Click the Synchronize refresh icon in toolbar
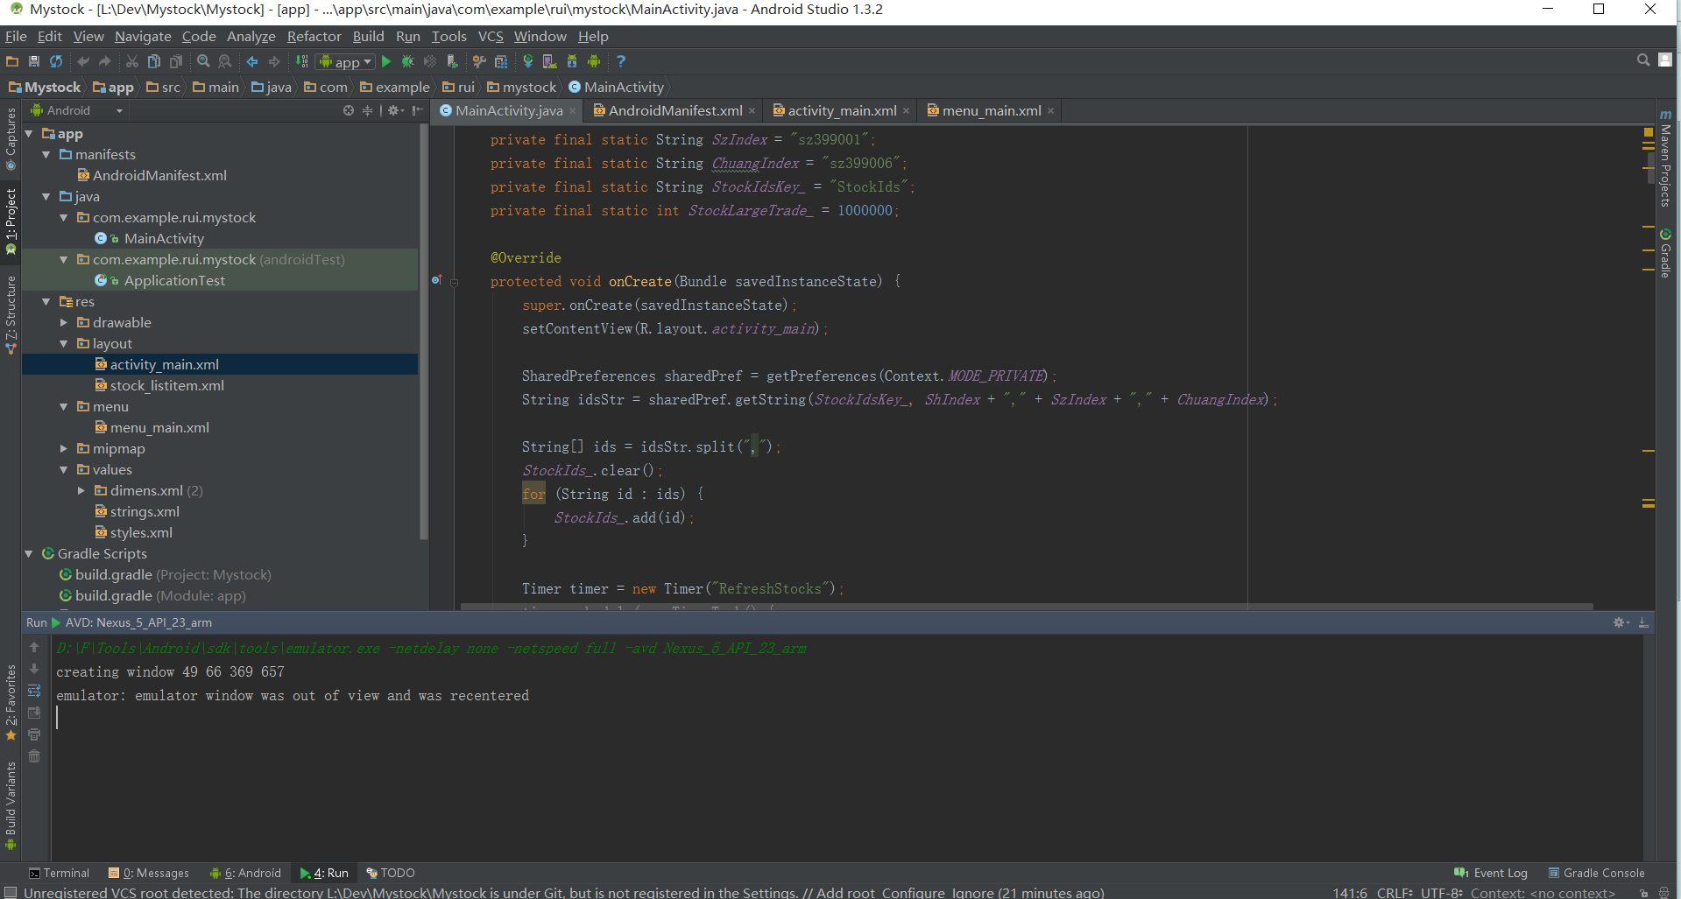This screenshot has height=899, width=1681. (56, 61)
